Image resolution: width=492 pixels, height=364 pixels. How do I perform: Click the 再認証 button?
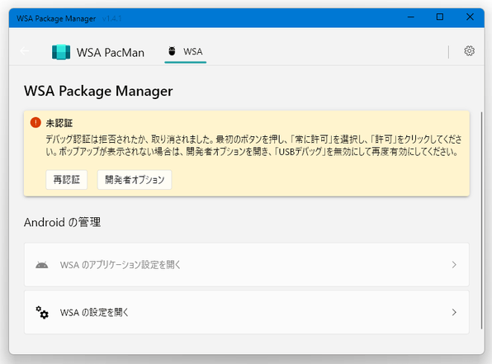67,180
